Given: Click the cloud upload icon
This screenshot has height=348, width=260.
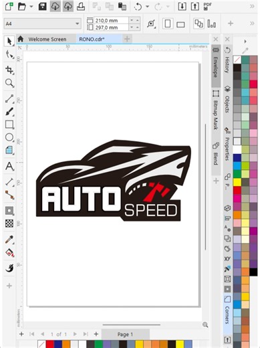Looking at the screenshot, I should [68, 7].
